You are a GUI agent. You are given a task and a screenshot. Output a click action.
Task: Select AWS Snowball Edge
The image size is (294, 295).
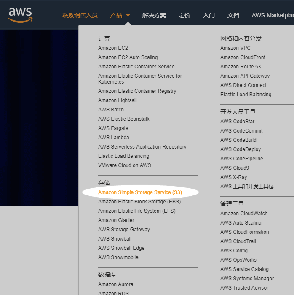(121, 248)
